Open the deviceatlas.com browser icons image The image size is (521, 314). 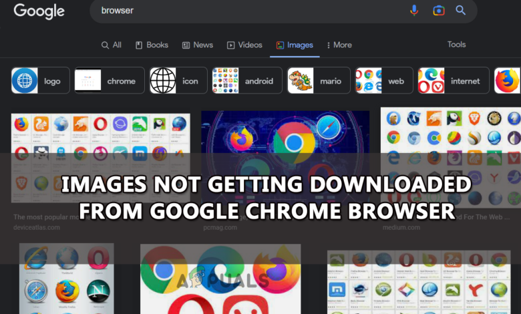(x=101, y=158)
